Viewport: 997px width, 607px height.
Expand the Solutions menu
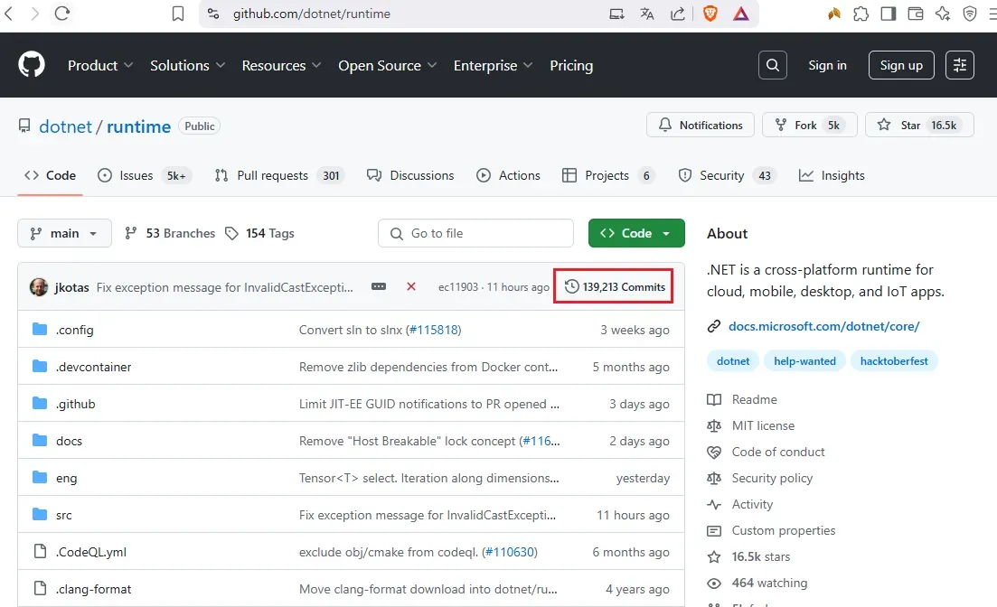tap(188, 65)
